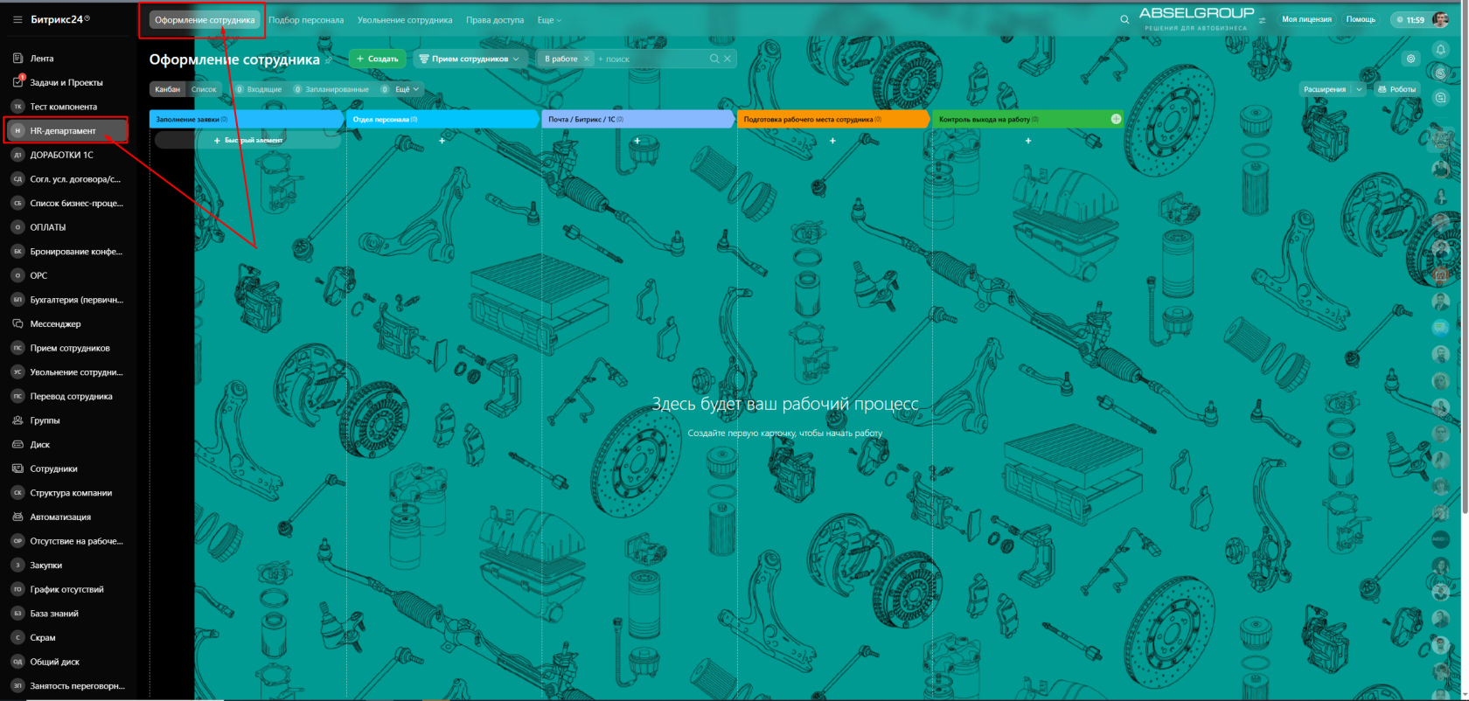The height and width of the screenshot is (701, 1469).
Task: Open Бронирование конференц sidebar item
Action: coord(76,252)
